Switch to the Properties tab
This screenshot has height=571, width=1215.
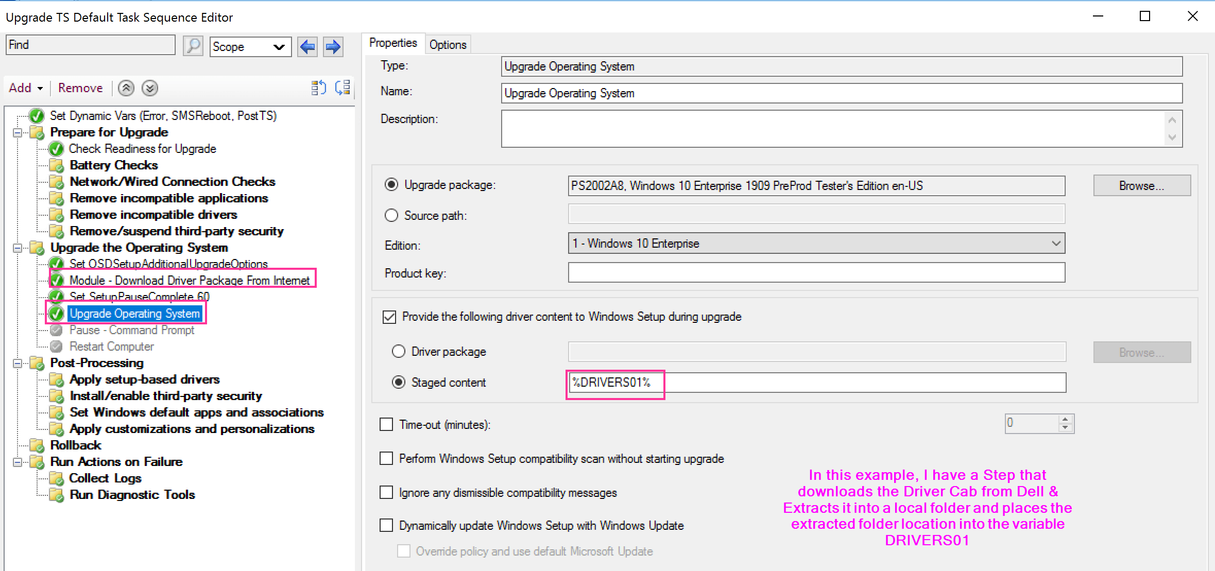(x=393, y=43)
